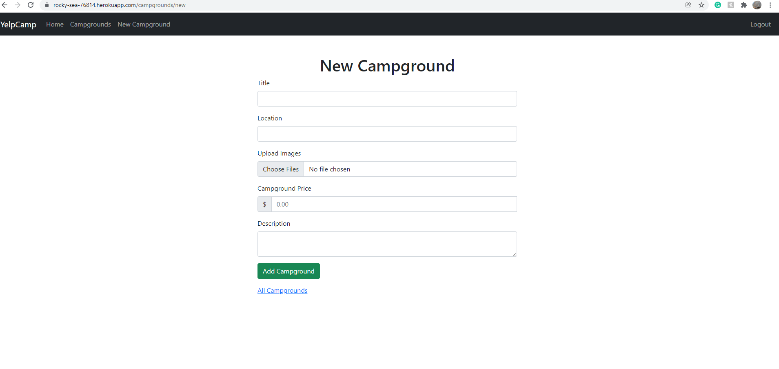Click the New Campground nav link
The width and height of the screenshot is (779, 369).
pyautogui.click(x=144, y=24)
